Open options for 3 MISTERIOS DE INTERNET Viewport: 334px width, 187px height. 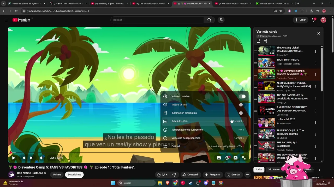coord(316,111)
